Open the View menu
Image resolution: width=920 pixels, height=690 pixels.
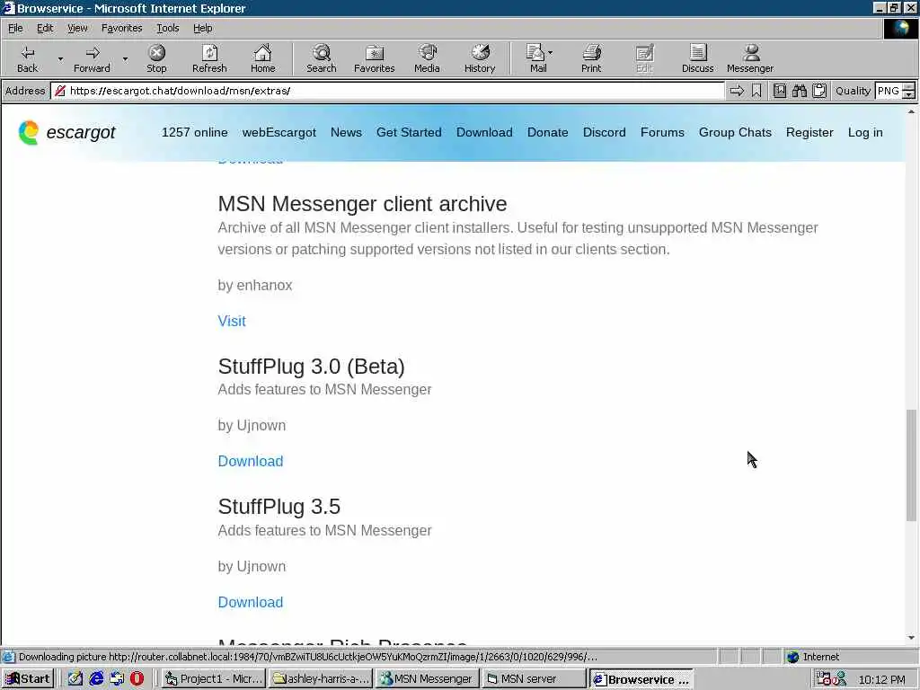point(77,28)
